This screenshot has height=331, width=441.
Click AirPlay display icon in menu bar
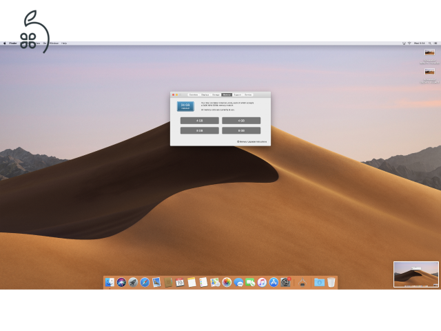[x=404, y=43]
